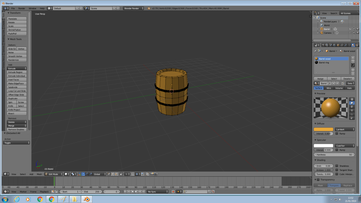Expand the Scene item in the Outliner

pyautogui.click(x=314, y=18)
